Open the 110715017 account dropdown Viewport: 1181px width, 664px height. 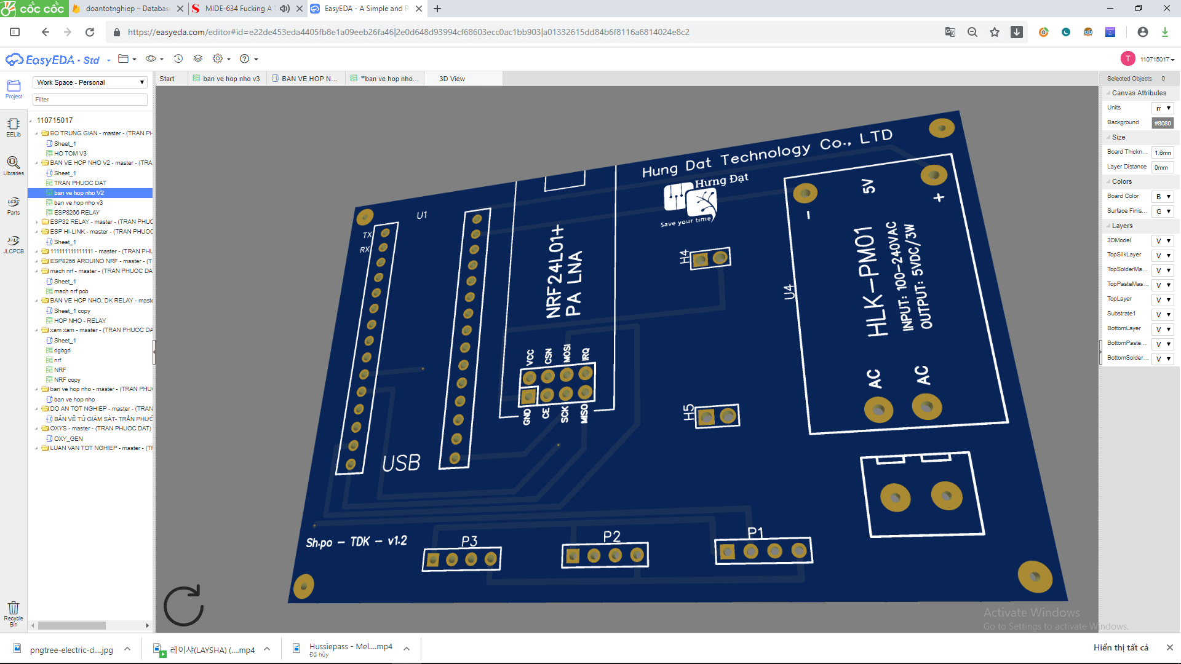point(1157,60)
